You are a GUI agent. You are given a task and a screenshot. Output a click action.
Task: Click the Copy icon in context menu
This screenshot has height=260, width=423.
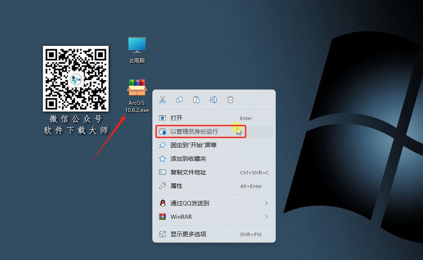click(x=179, y=99)
